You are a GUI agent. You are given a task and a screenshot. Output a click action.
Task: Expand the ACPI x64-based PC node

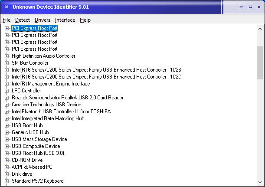(x=7, y=167)
